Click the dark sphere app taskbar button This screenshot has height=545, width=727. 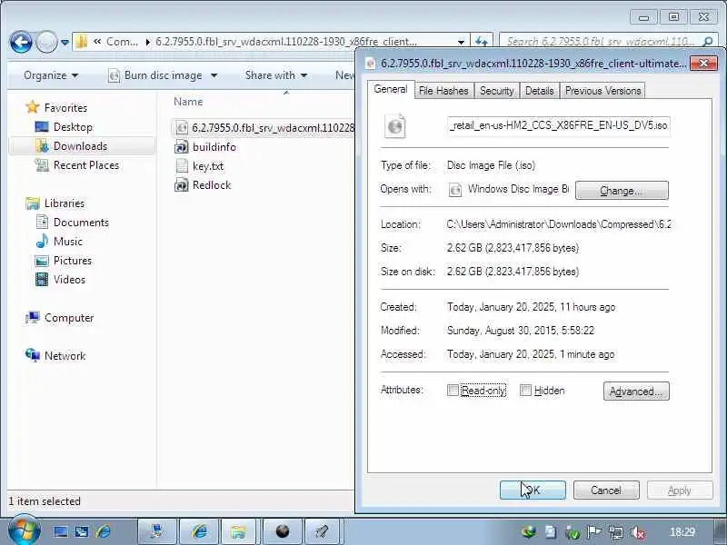tap(283, 531)
